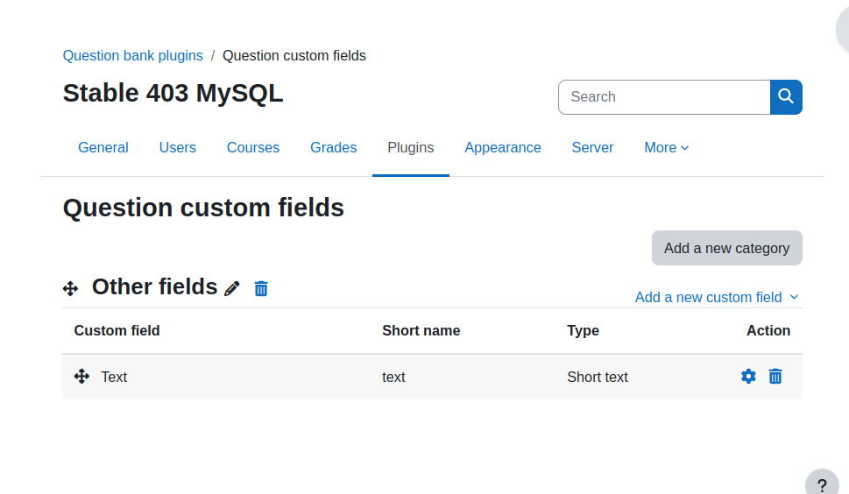
Task: Switch to the Server tab
Action: coord(592,148)
